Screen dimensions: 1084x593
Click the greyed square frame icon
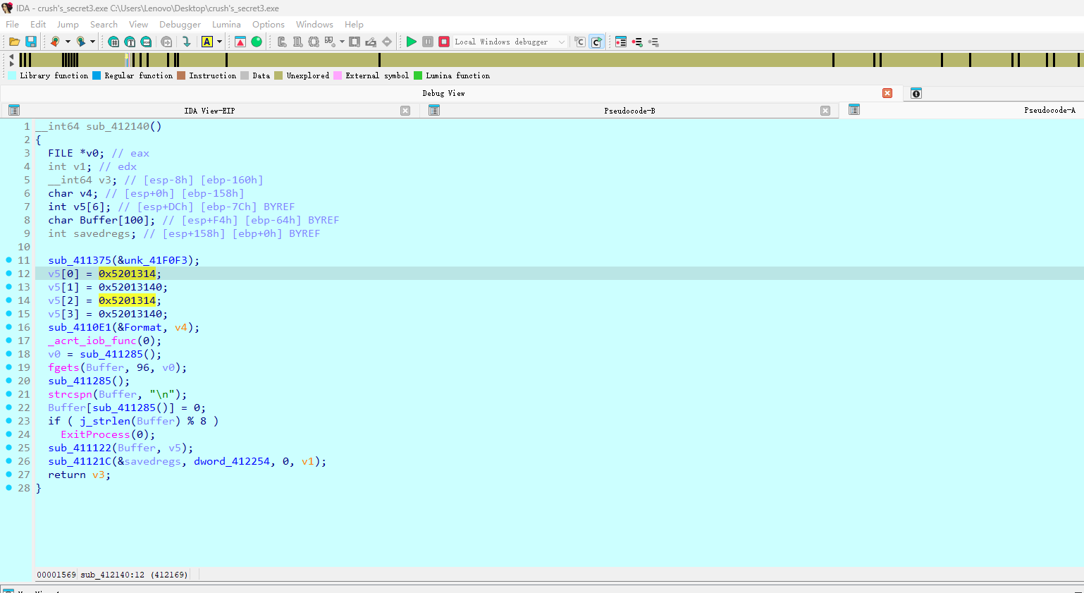[355, 42]
